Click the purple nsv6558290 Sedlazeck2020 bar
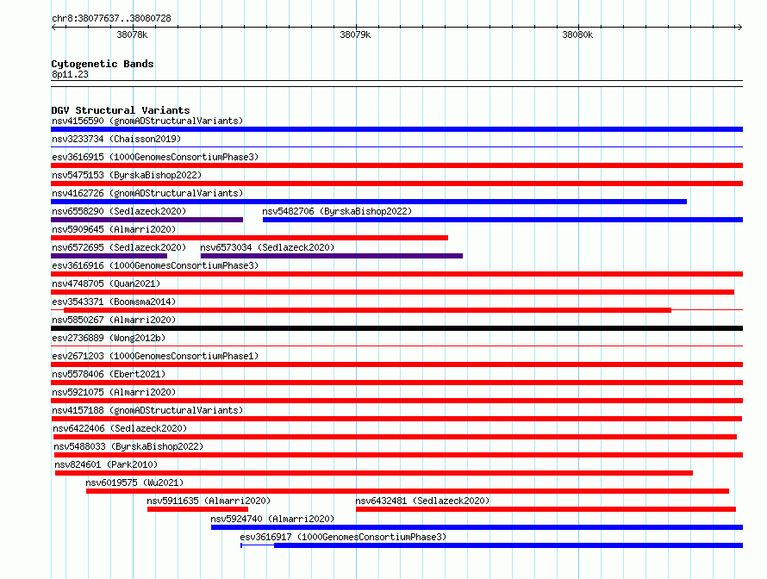This screenshot has height=579, width=767. [147, 220]
